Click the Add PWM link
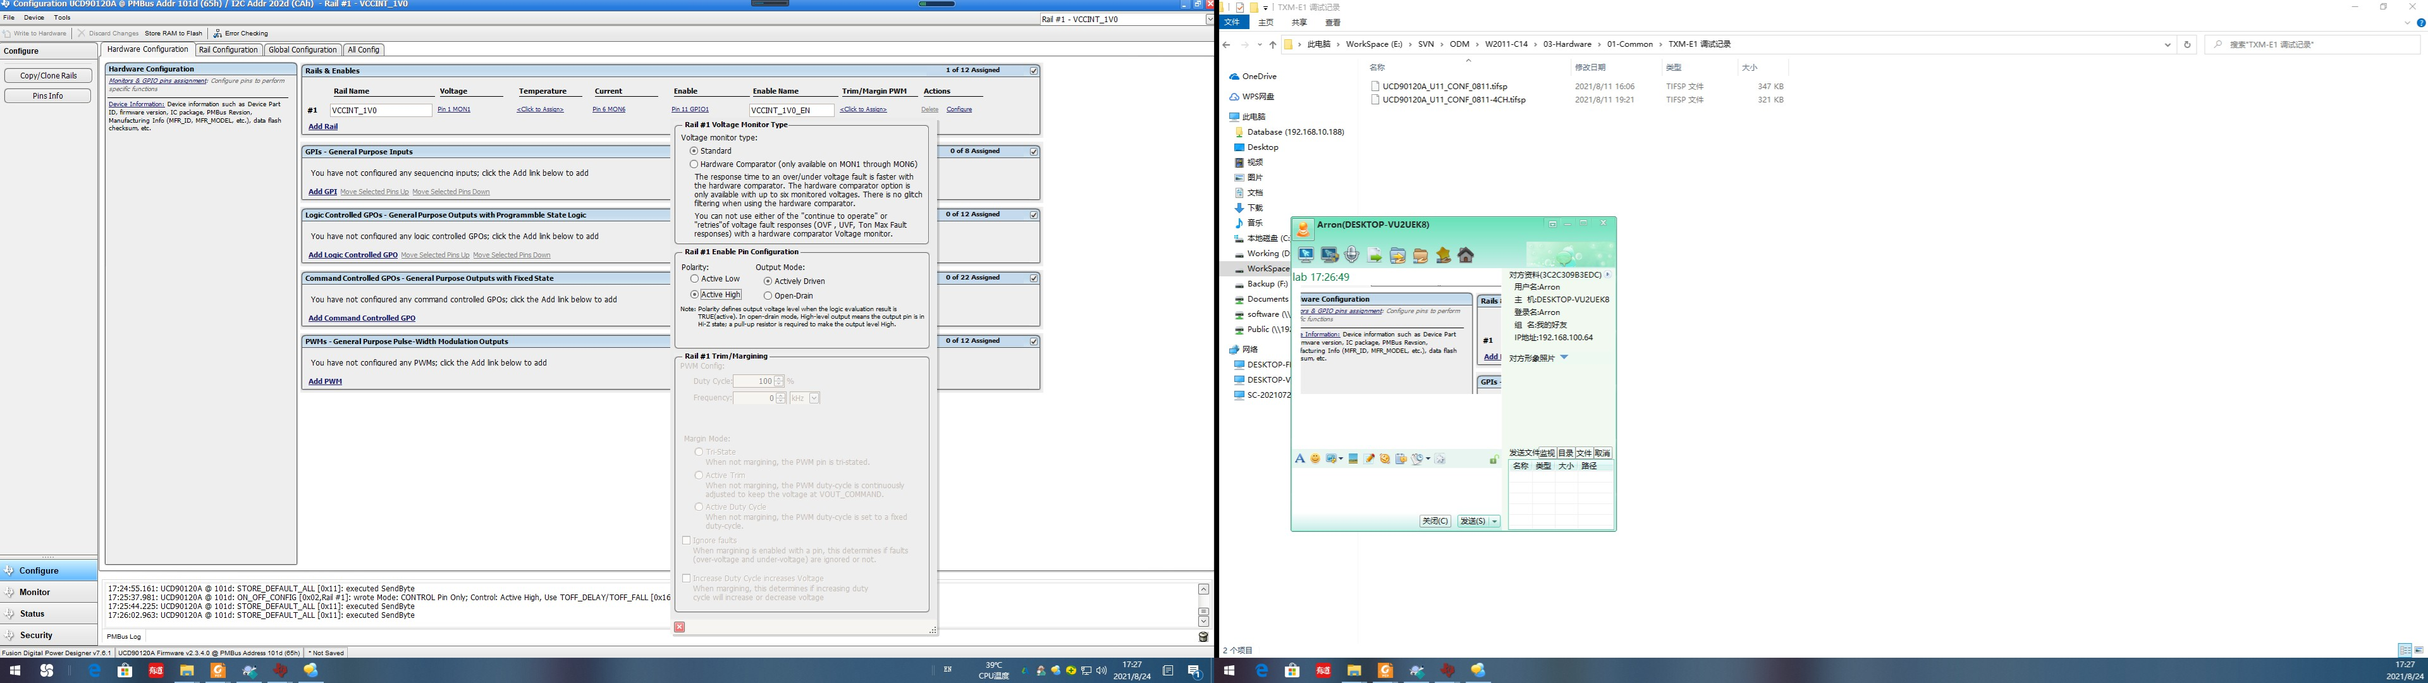The height and width of the screenshot is (683, 2428). coord(325,381)
